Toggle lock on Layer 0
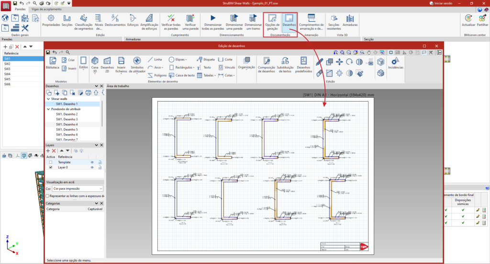Image resolution: width=490 pixels, height=264 pixels. [100, 167]
